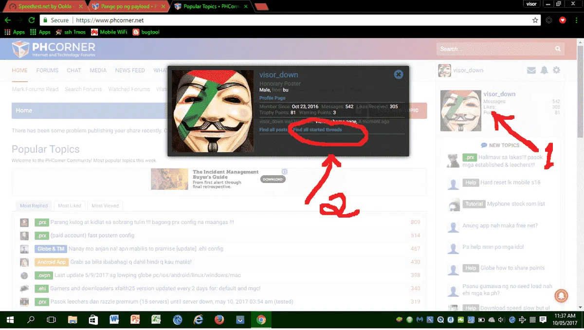Screen dimensions: 584x330
Task: Click the forum search field
Action: (494, 49)
